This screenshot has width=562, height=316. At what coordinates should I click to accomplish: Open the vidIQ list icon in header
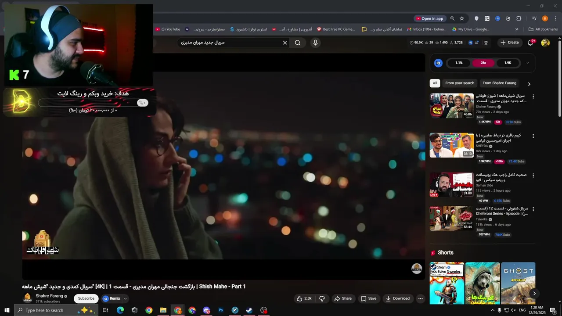(477, 43)
